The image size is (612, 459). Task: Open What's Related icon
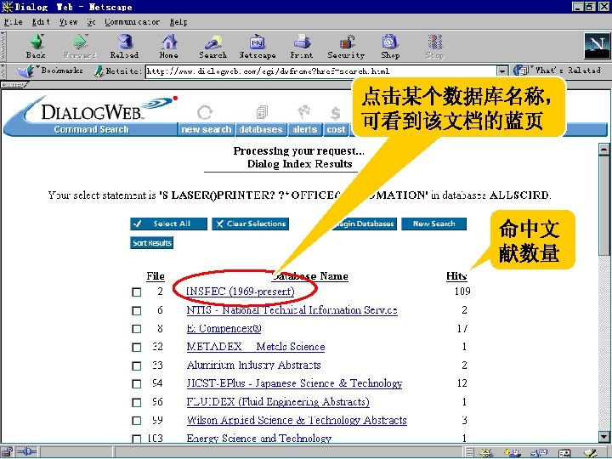pos(522,71)
